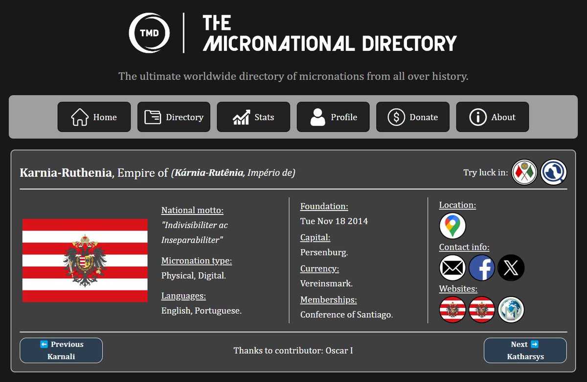This screenshot has height=382, width=587.
Task: Go to Previous entry Karnali
Action: coord(61,350)
